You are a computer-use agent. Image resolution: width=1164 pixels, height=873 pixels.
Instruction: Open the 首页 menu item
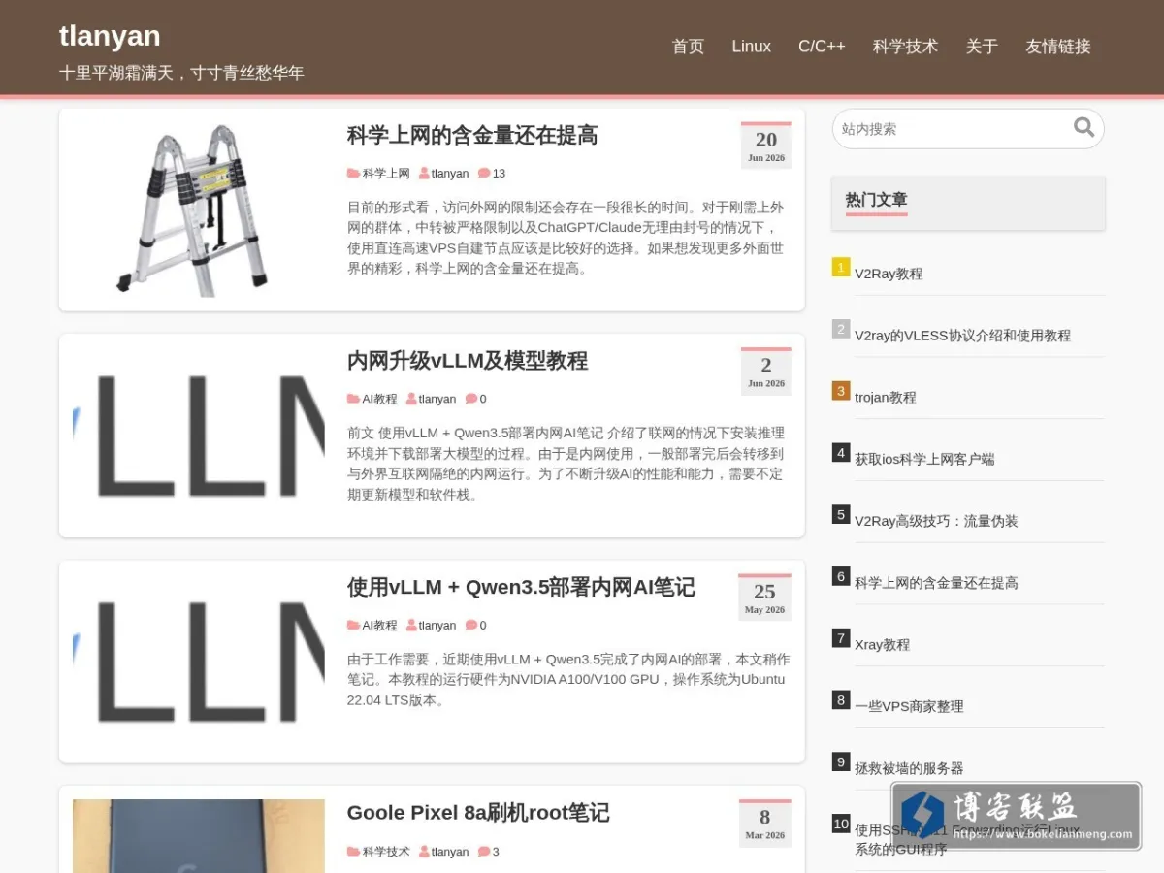tap(688, 47)
